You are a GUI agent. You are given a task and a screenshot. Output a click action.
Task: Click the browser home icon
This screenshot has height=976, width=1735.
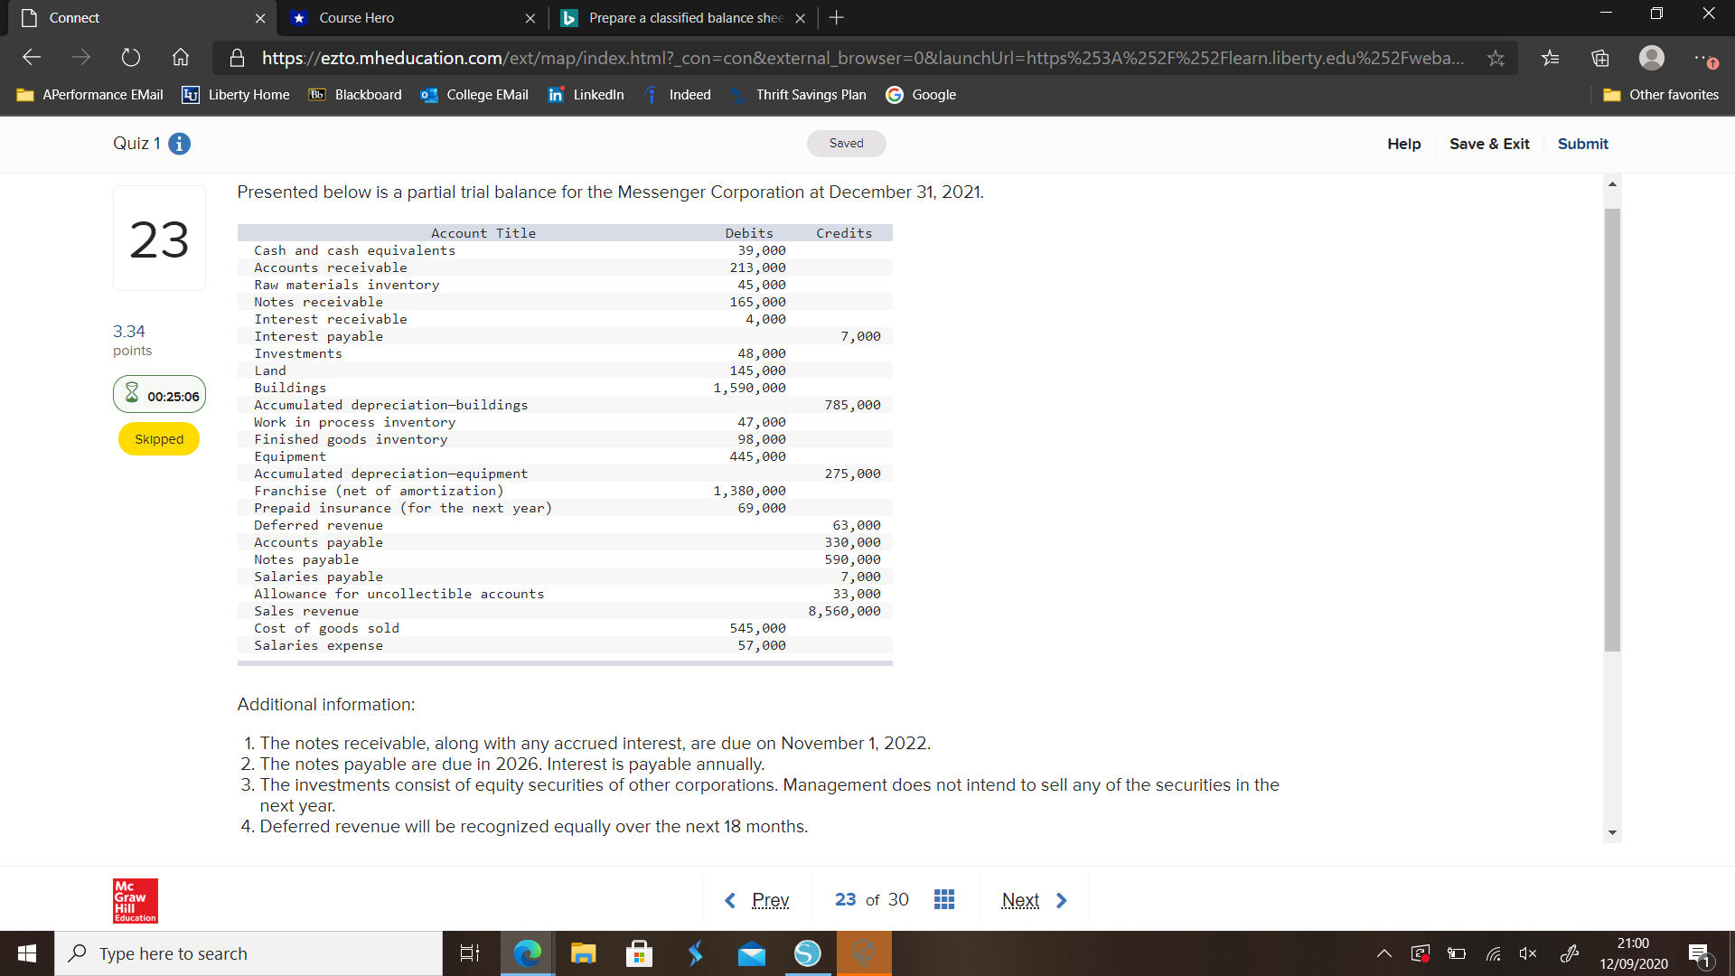coord(180,58)
